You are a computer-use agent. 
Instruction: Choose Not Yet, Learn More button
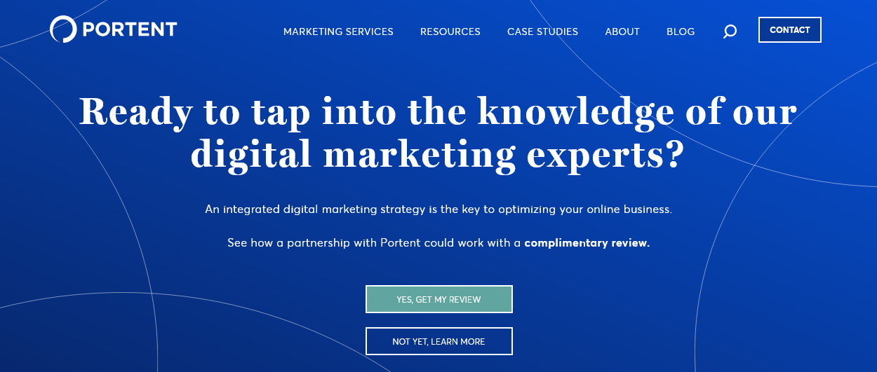pyautogui.click(x=438, y=341)
